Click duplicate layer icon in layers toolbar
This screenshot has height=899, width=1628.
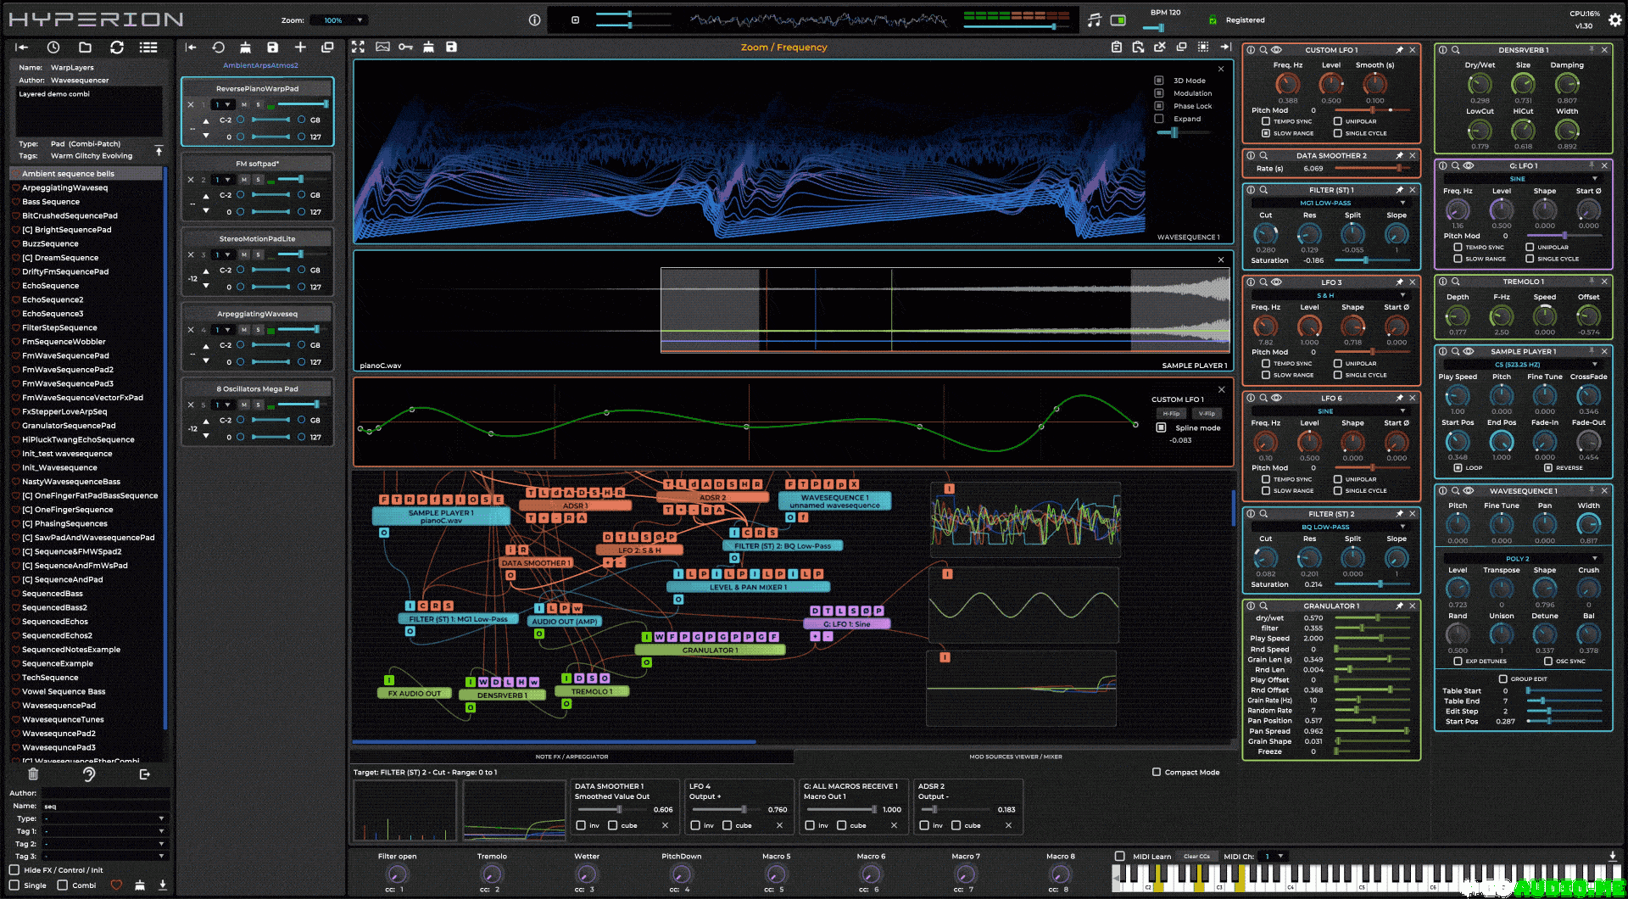pyautogui.click(x=327, y=47)
